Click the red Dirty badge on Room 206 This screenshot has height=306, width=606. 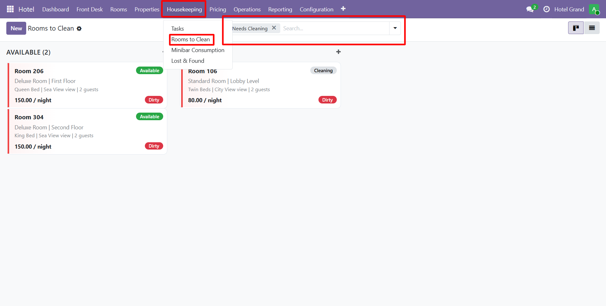[x=154, y=100]
